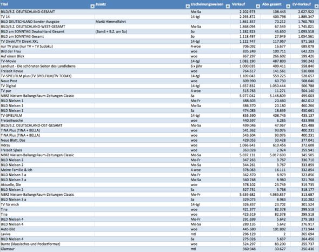319x252 pixels.
Task: Select the BILD DEUTSCHLAND Sonder-Ausgabe cell
Action: click(48, 22)
